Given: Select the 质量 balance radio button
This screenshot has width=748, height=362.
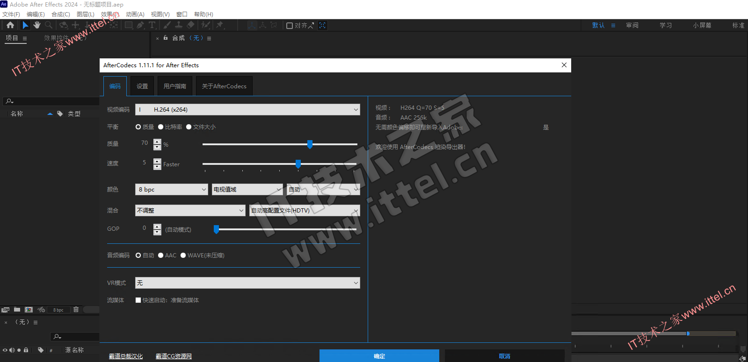Looking at the screenshot, I should (x=138, y=127).
